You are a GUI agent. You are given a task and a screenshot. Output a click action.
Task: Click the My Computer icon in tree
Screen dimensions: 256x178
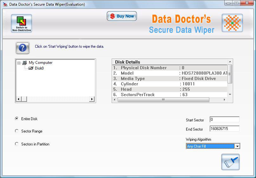24,63
